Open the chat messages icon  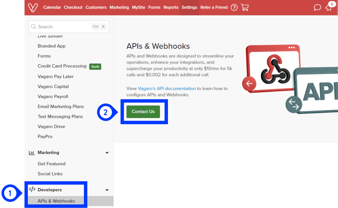[x=317, y=8]
